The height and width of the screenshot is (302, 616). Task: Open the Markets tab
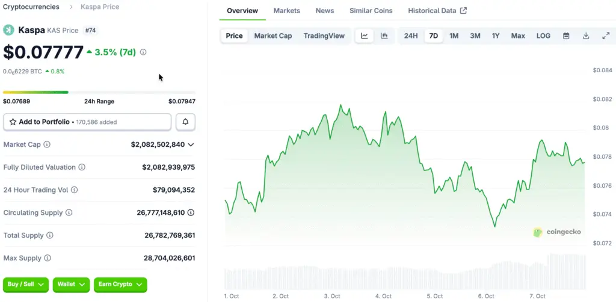coord(287,11)
